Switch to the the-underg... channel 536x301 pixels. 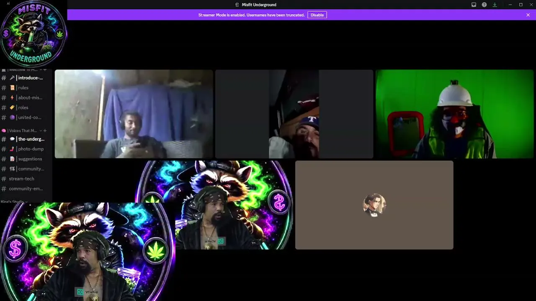pos(26,139)
